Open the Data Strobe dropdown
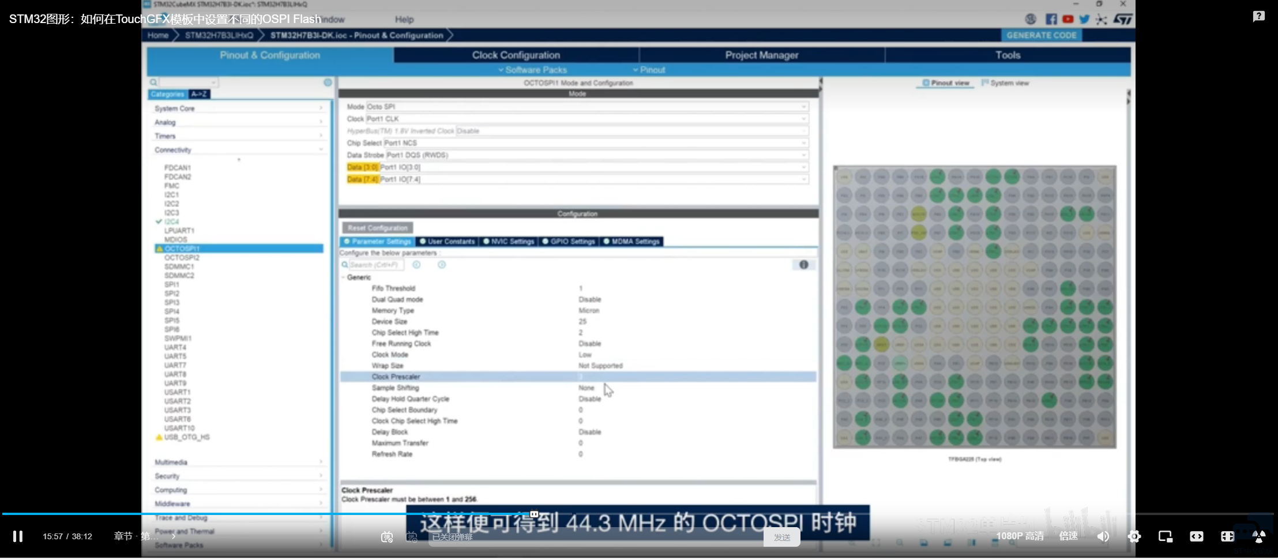The width and height of the screenshot is (1278, 560). tap(597, 155)
